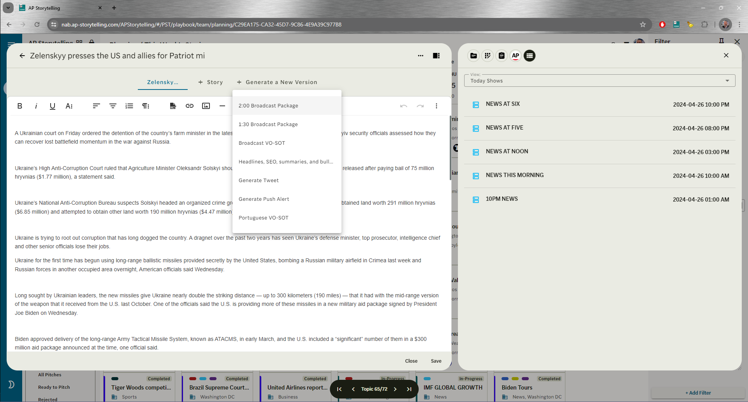
Task: Open the AP content source panel
Action: point(515,56)
